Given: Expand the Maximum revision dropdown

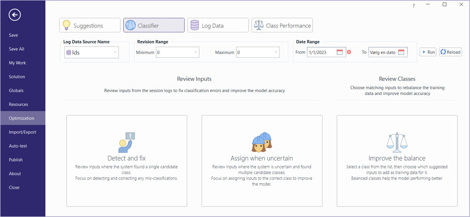Looking at the screenshot, I should pos(275,53).
